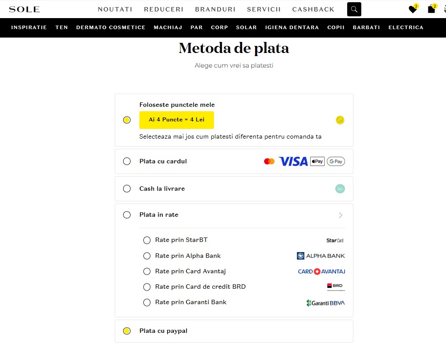Select Plata cu cardul radio button
Viewport: 446px width, 347px height.
pos(127,162)
